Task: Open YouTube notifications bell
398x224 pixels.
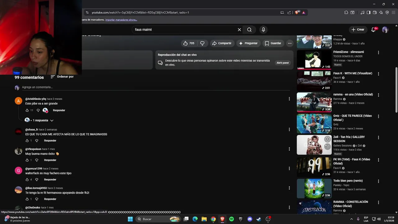Action: 373,30
